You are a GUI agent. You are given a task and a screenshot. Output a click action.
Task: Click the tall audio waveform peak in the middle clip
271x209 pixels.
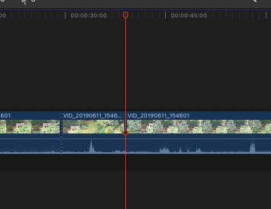coord(92,146)
